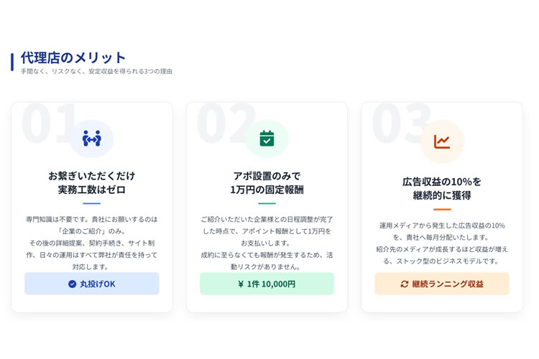Click the 代理店のメリット section heading
This screenshot has width=539, height=359.
(73, 57)
